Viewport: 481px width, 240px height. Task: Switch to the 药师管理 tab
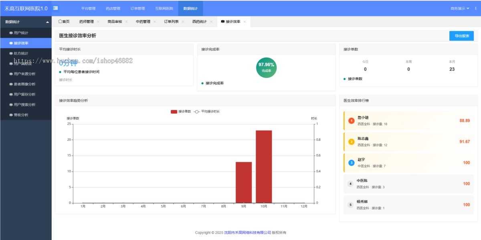click(86, 22)
